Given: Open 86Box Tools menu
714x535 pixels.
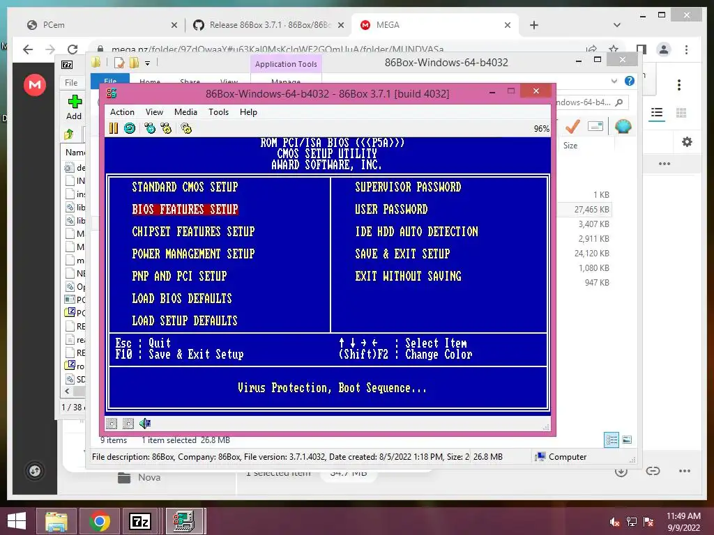Looking at the screenshot, I should (218, 112).
